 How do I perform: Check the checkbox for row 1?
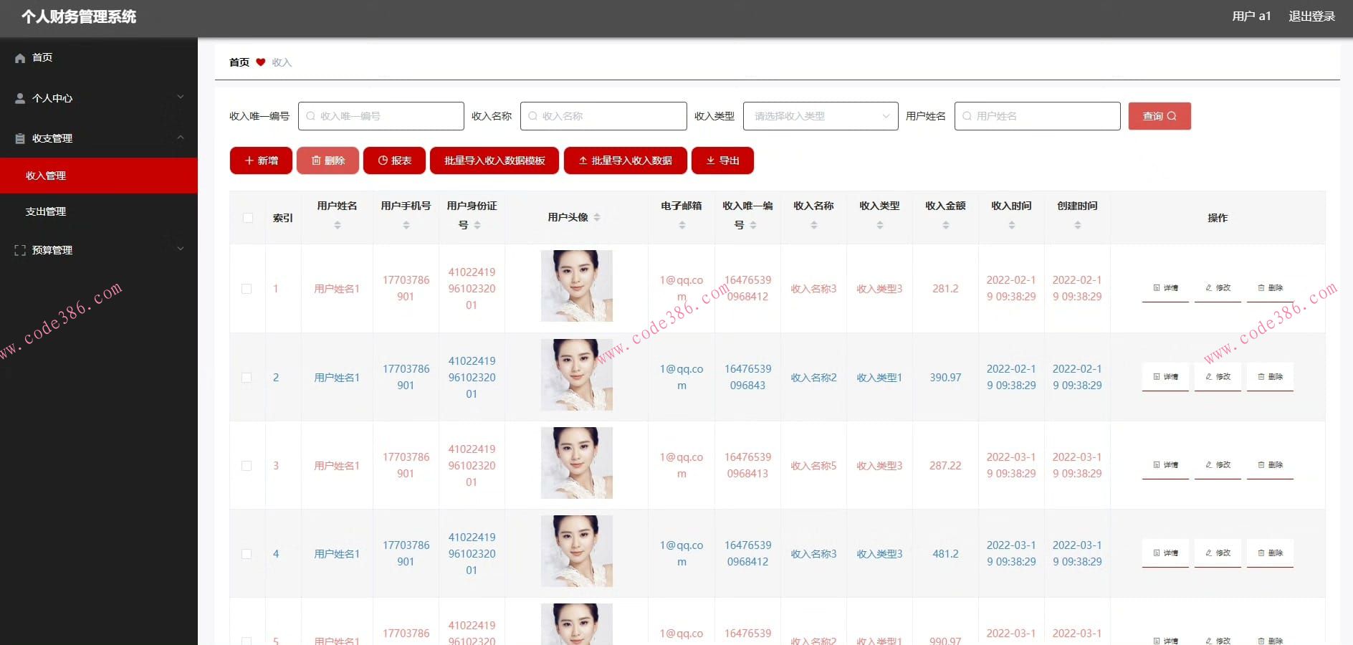pyautogui.click(x=247, y=289)
